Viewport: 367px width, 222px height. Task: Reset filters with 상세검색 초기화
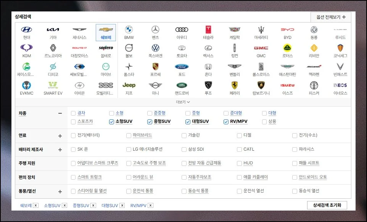pos(327,205)
